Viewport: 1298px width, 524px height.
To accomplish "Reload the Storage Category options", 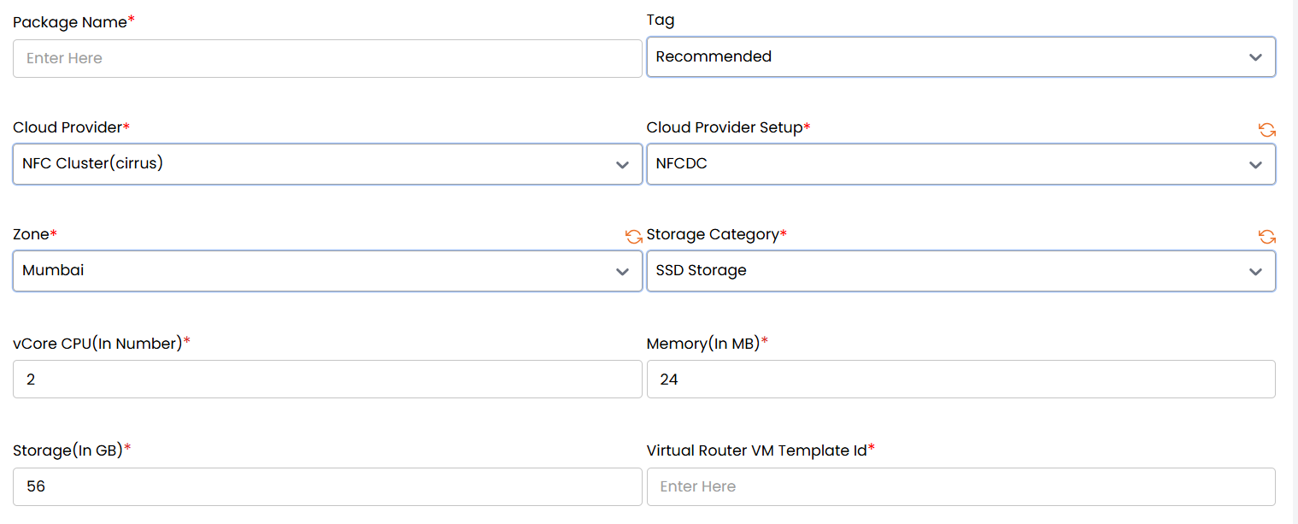I will [x=1266, y=237].
